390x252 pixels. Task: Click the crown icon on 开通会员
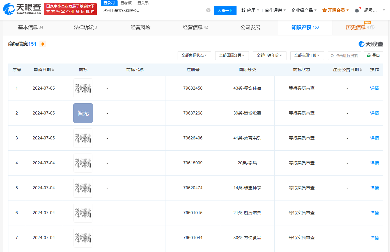coord(325,10)
